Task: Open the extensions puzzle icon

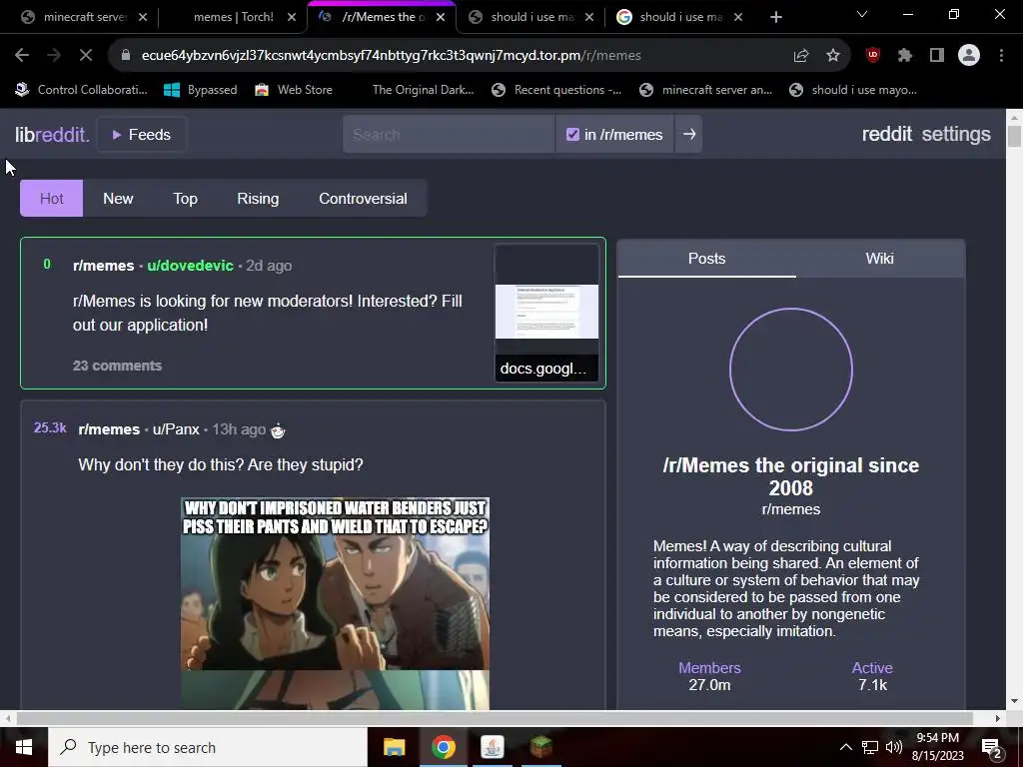Action: click(905, 56)
